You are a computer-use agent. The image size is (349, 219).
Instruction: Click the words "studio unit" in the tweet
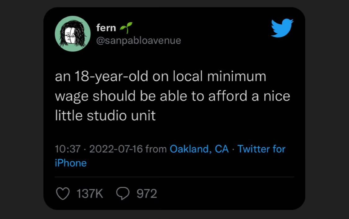121,116
